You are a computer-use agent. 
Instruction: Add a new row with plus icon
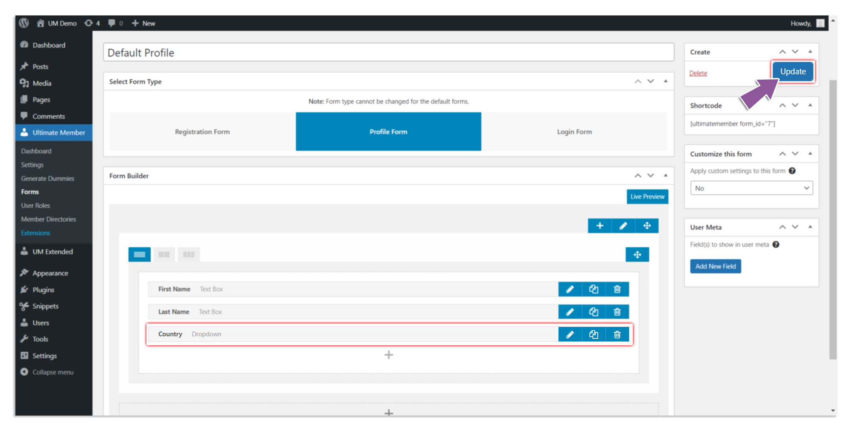pyautogui.click(x=599, y=226)
